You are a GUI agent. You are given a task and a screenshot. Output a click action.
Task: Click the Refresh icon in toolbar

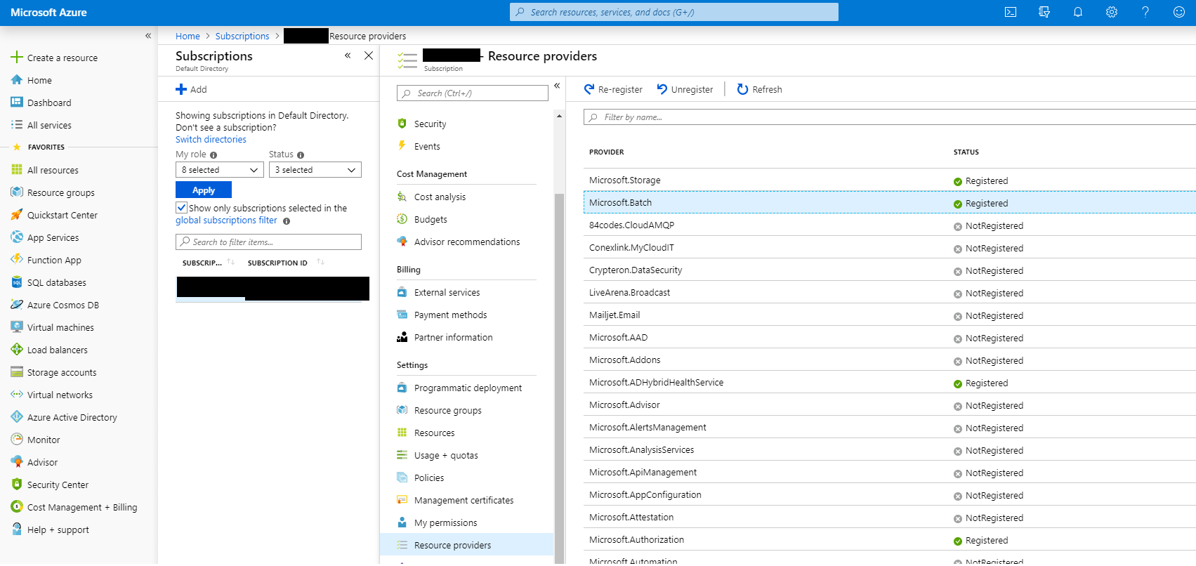[x=759, y=89]
